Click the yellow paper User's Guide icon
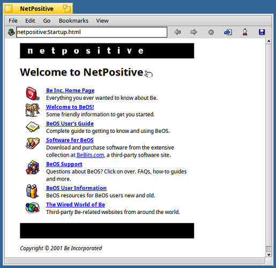 click(33, 127)
